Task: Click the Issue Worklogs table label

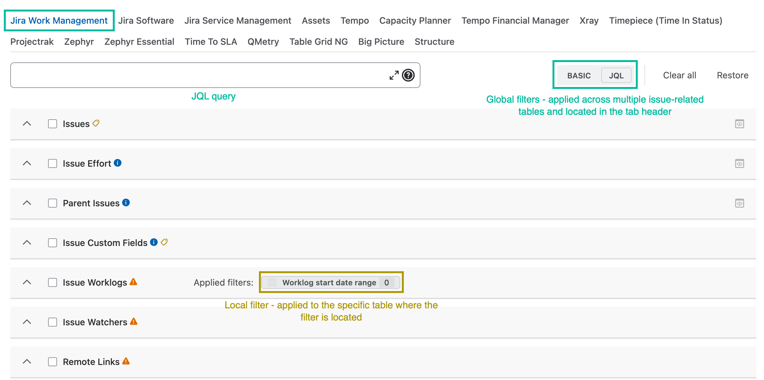Action: point(95,282)
